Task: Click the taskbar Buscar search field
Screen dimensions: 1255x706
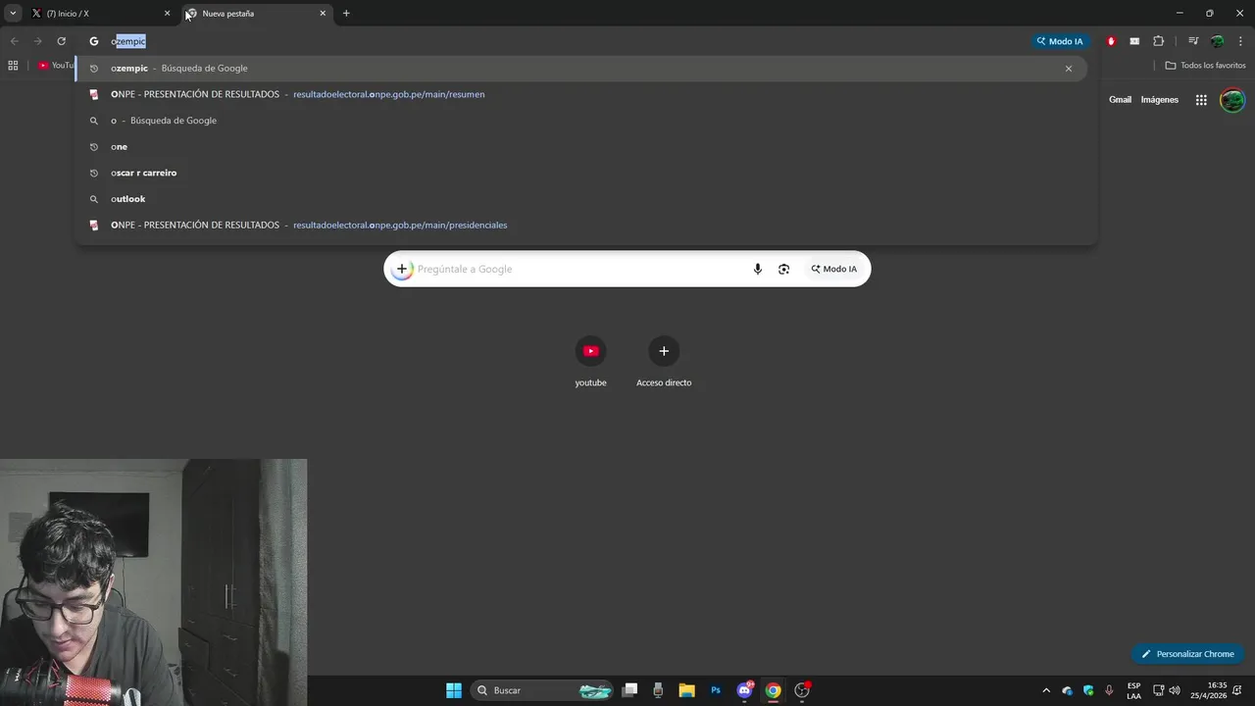Action: (x=541, y=690)
